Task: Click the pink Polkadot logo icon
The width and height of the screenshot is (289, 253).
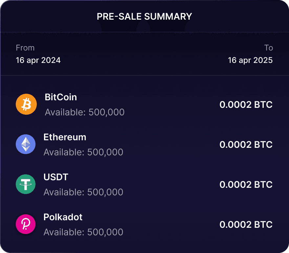Action: pos(26,224)
